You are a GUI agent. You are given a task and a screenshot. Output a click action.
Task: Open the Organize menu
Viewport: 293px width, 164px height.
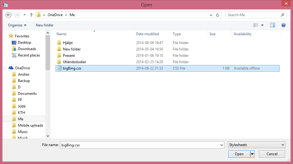pos(17,25)
